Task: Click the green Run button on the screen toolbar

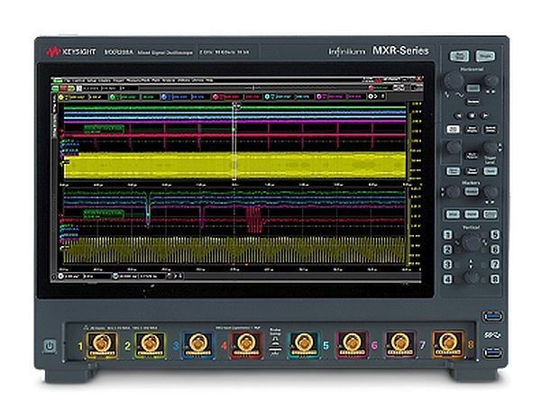Action: [x=55, y=88]
